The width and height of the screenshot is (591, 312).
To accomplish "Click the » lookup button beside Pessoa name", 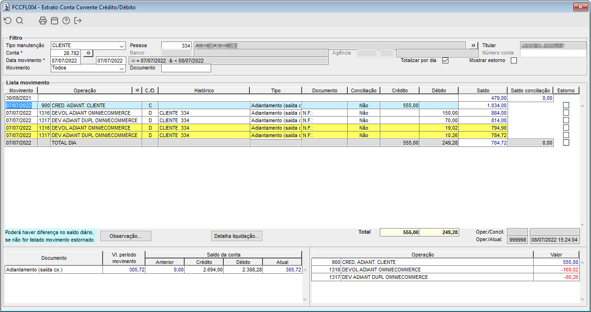I will coord(473,45).
